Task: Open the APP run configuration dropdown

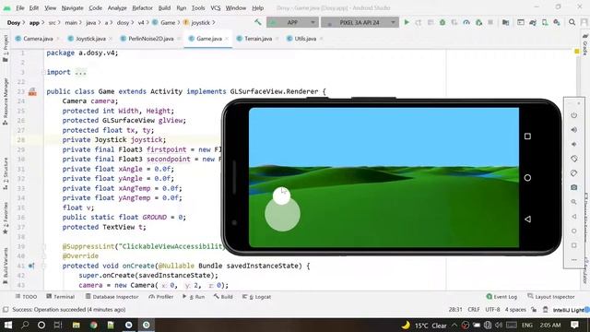Action: click(292, 22)
